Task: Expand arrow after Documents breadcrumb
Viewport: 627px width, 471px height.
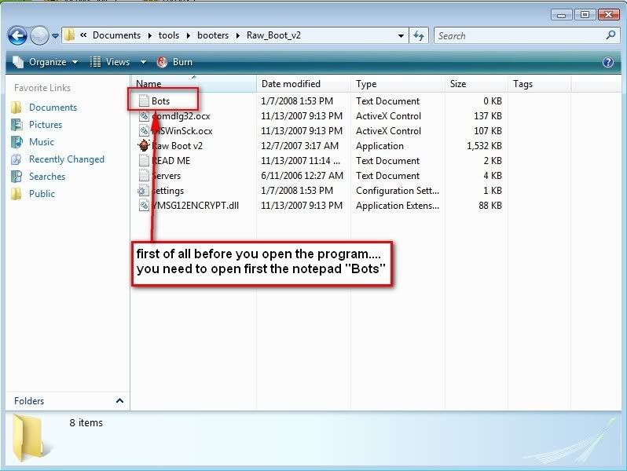Action: tap(150, 35)
